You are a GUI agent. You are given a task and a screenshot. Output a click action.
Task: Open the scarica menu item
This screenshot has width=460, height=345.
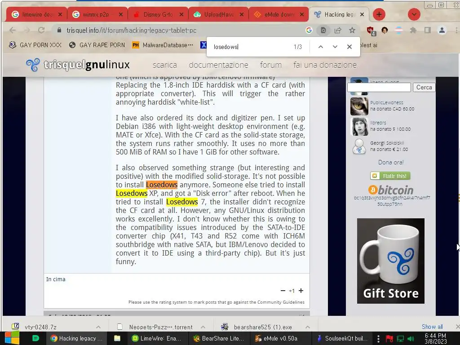[164, 65]
